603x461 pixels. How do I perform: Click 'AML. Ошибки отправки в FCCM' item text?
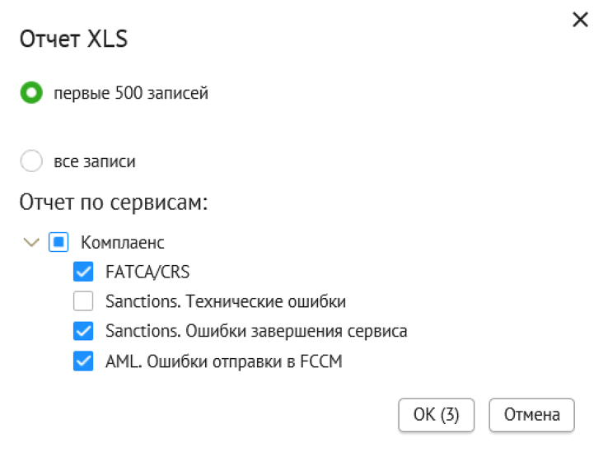[x=223, y=361]
